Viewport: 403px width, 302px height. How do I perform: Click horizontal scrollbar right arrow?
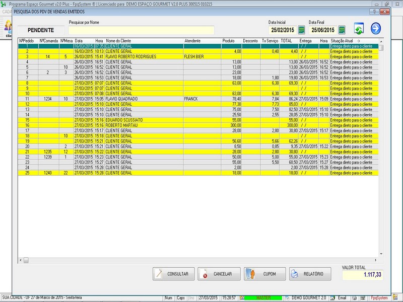376,260
